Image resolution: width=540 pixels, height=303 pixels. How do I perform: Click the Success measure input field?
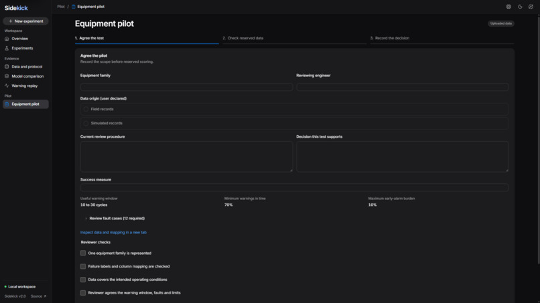[294, 188]
